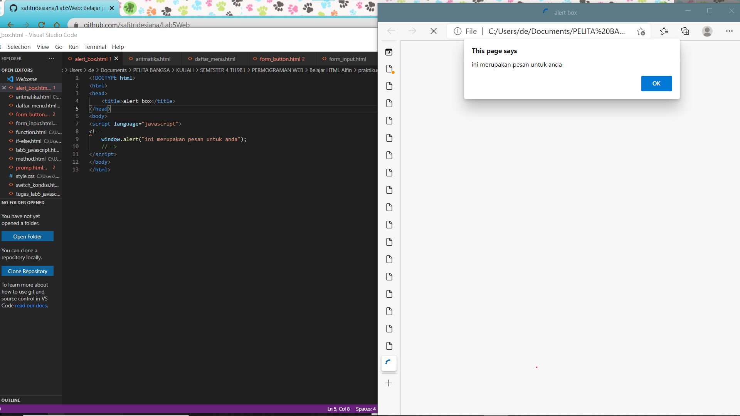
Task: Open Edge Collections icon
Action: click(685, 31)
